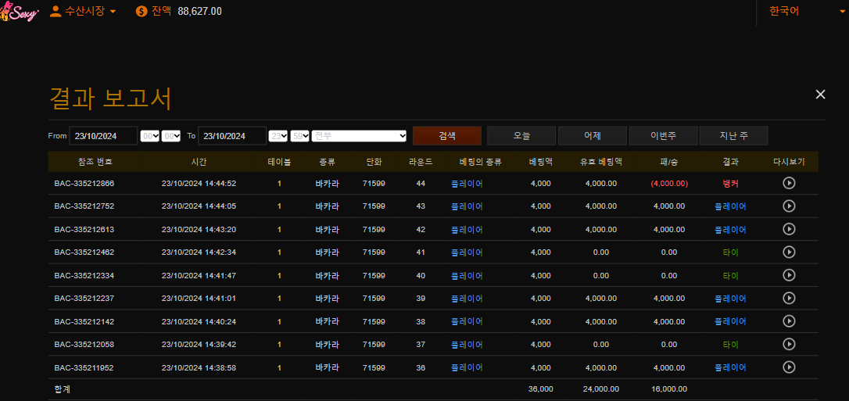The image size is (849, 401).
Task: Click the balance coin icon
Action: point(141,11)
